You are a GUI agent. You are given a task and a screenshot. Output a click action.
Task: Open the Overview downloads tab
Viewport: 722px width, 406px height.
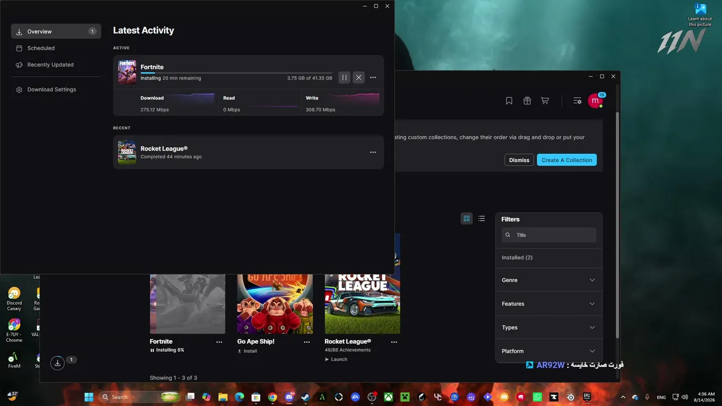pos(56,32)
